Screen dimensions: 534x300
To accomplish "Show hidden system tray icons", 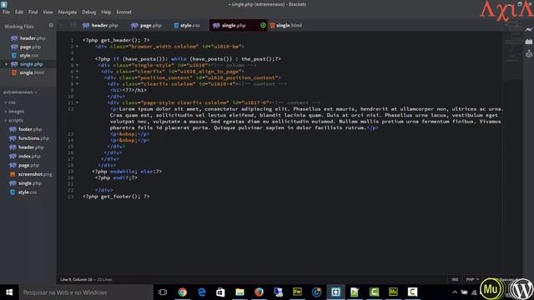I will click(455, 292).
